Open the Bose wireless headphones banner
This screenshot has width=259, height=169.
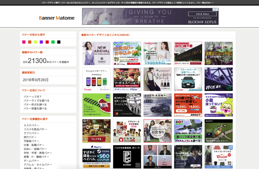point(188,157)
